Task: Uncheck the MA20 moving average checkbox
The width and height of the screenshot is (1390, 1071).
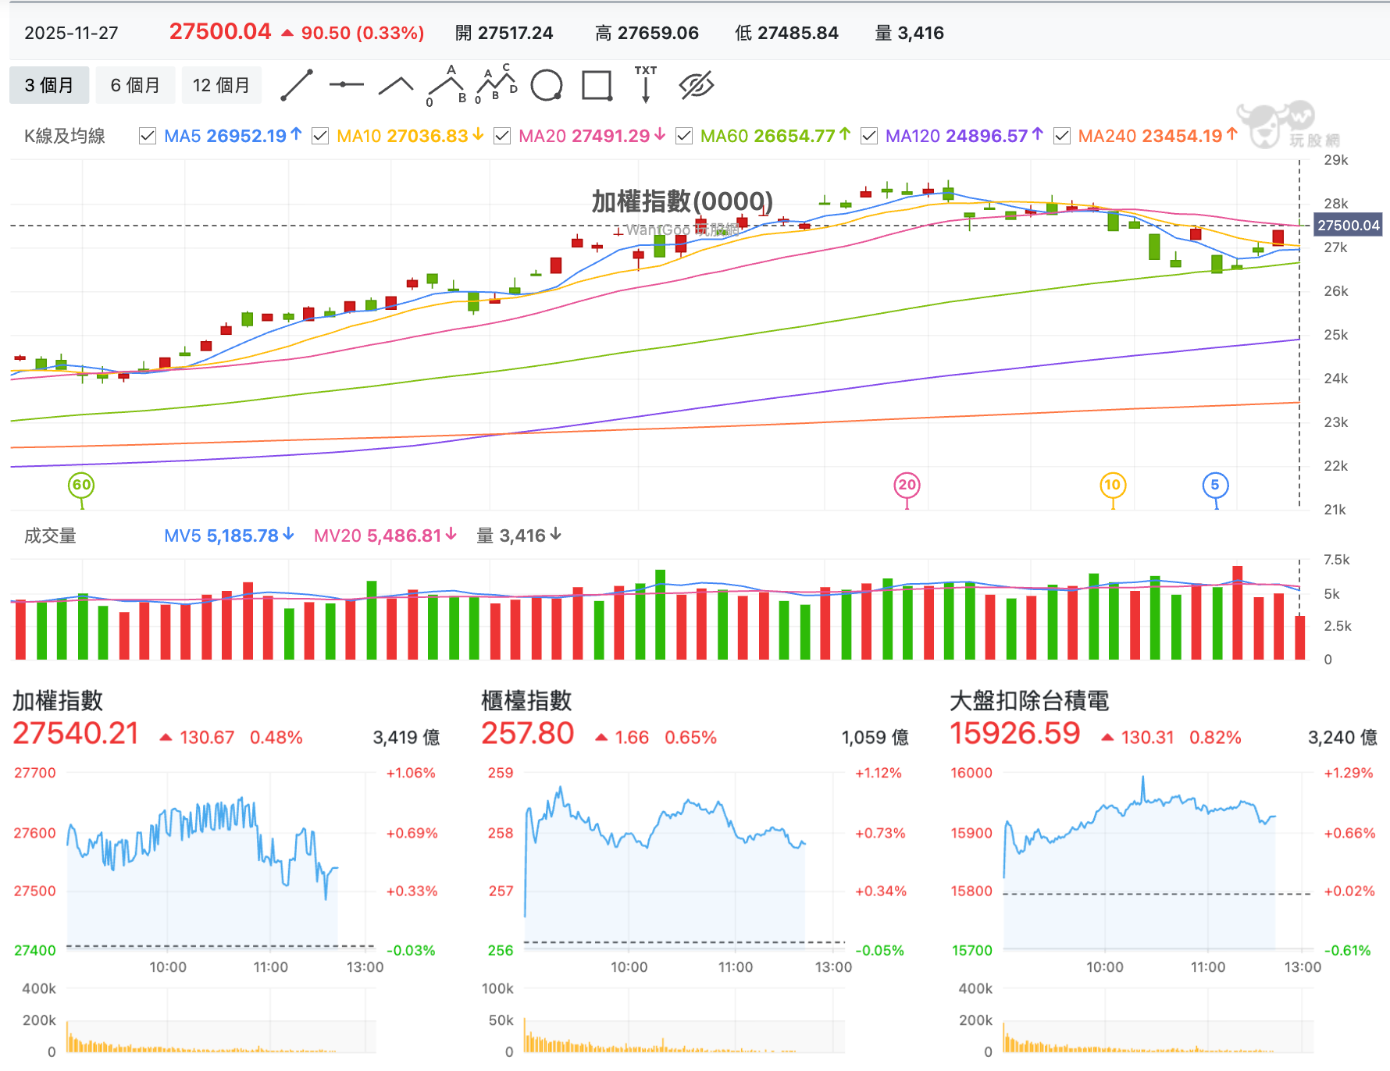Action: (x=502, y=136)
